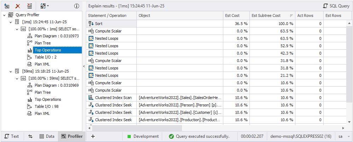Click the clear all results icon

click(x=29, y=6)
